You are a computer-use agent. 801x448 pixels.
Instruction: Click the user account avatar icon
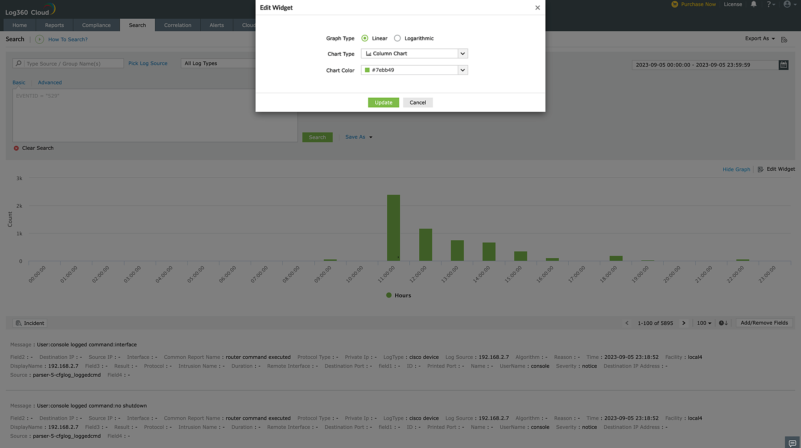click(x=787, y=4)
